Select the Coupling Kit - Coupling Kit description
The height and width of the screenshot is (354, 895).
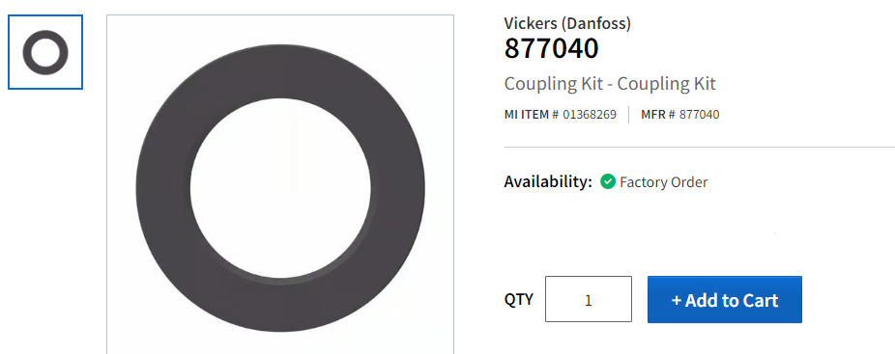click(610, 84)
